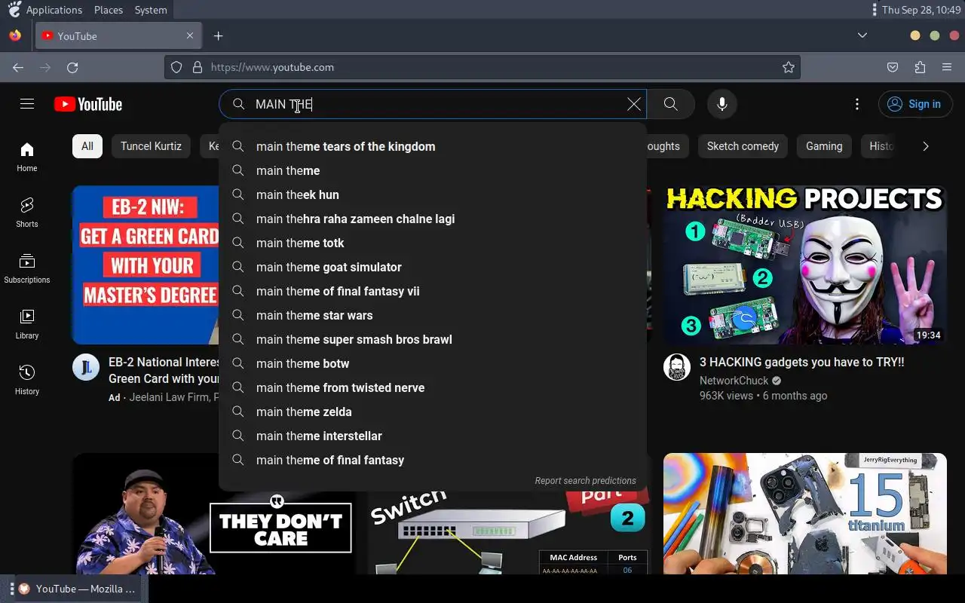Image resolution: width=965 pixels, height=603 pixels.
Task: Choose suggestion main theme super smash bros brawl
Action: [433, 339]
